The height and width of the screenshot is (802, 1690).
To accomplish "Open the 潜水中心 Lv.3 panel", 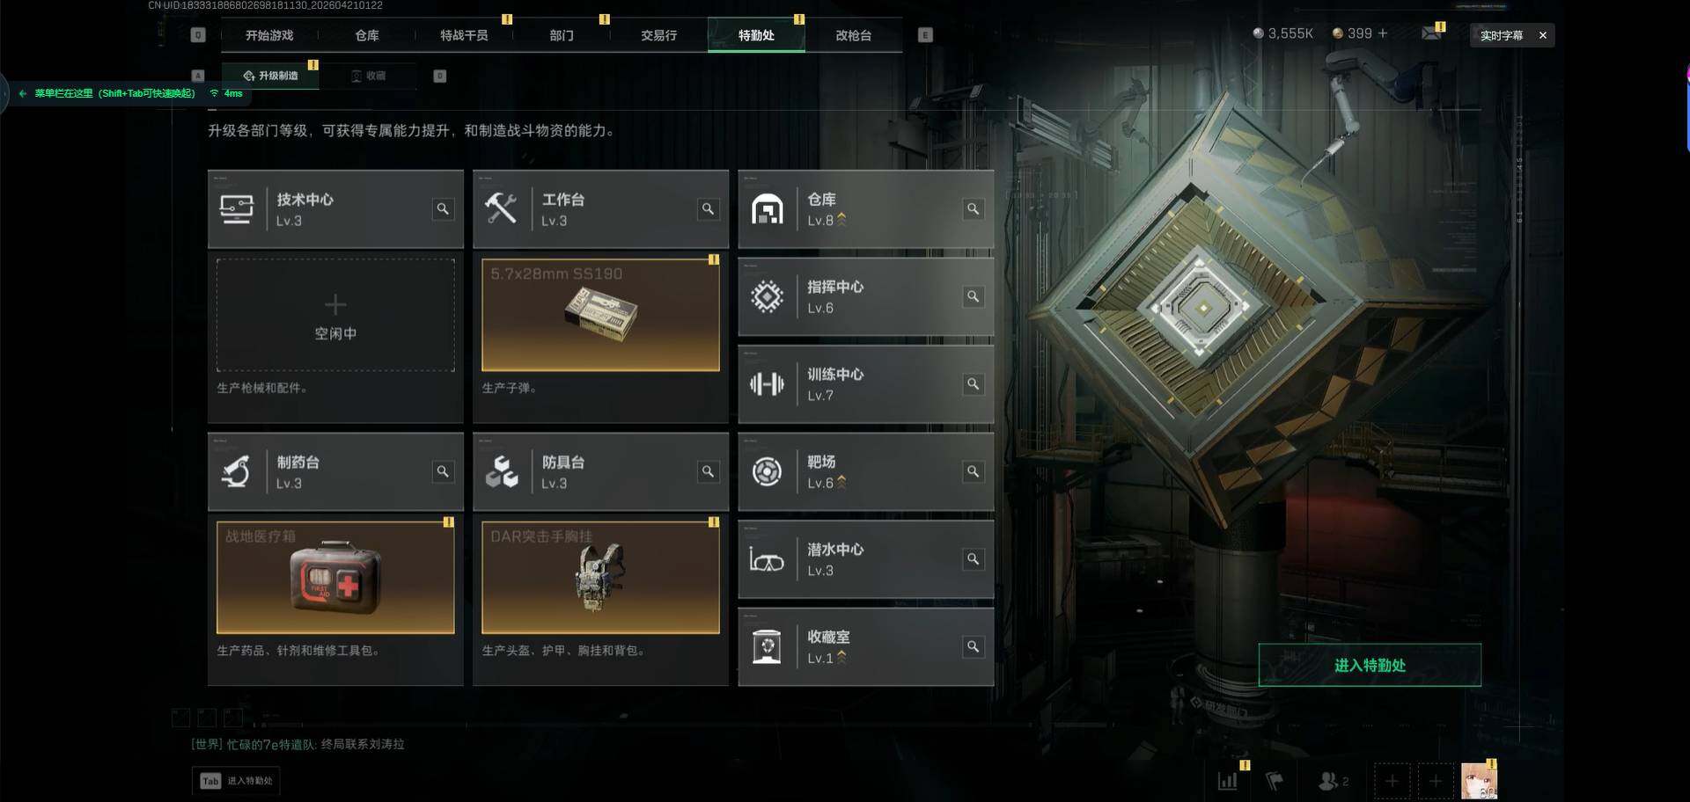I will point(866,559).
